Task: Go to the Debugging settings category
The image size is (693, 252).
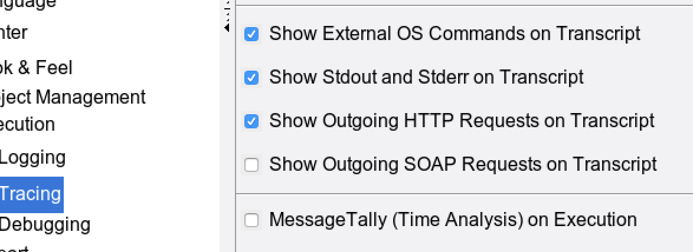Action: pos(44,224)
